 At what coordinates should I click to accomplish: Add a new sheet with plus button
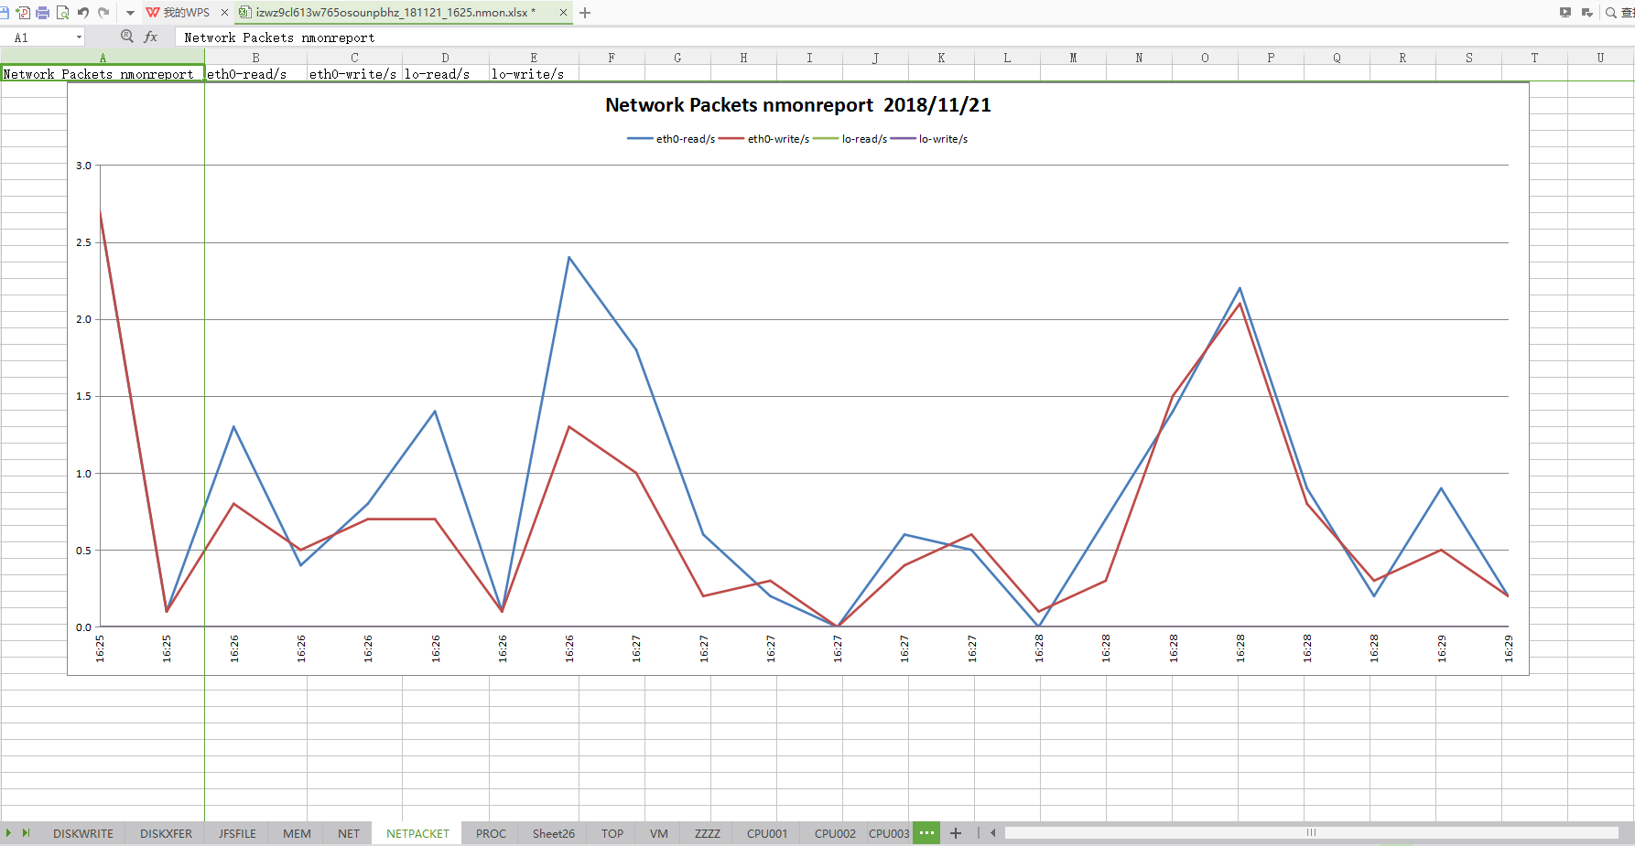956,833
